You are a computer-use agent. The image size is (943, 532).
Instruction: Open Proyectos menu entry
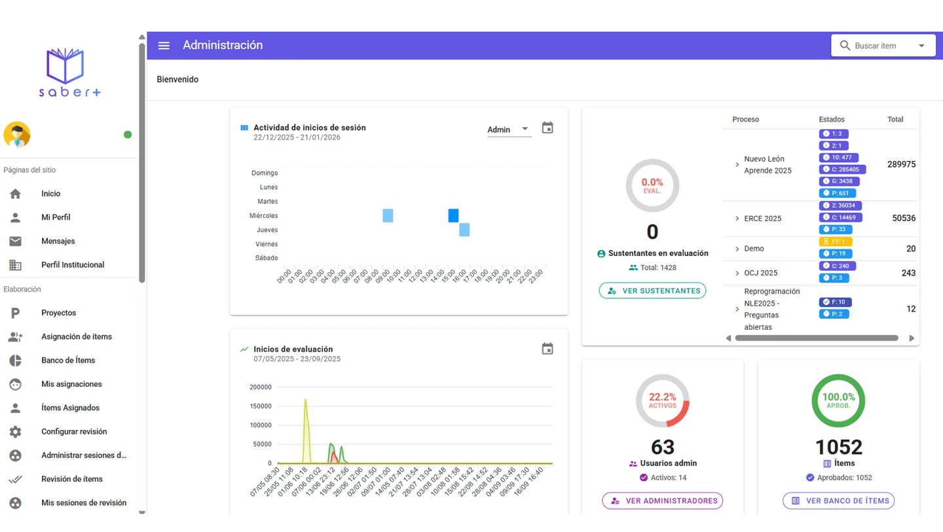coord(69,313)
